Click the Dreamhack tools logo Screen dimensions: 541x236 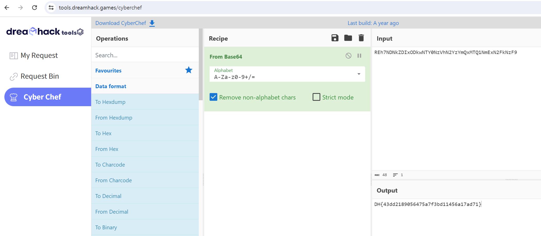(45, 32)
